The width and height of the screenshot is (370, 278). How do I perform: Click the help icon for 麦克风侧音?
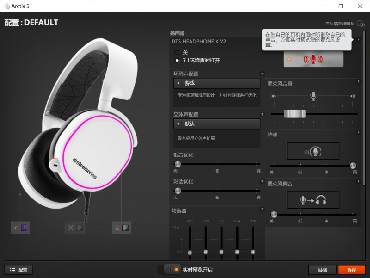point(358,182)
